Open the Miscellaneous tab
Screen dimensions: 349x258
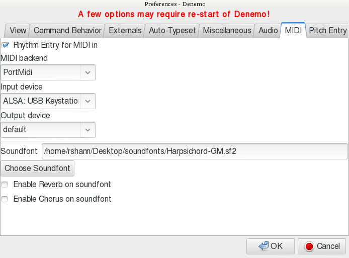coord(227,31)
